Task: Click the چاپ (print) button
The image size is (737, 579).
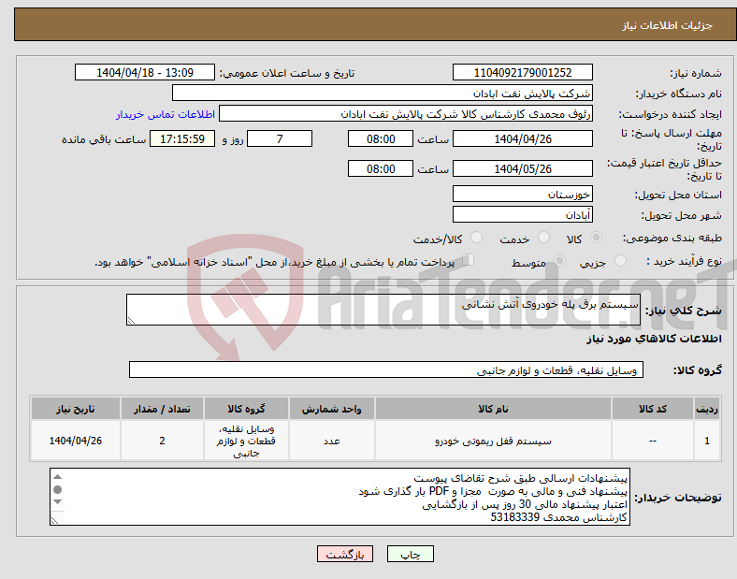Action: coord(410,554)
